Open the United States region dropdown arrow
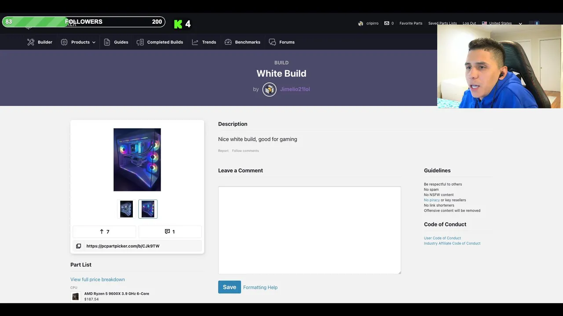 pyautogui.click(x=520, y=24)
